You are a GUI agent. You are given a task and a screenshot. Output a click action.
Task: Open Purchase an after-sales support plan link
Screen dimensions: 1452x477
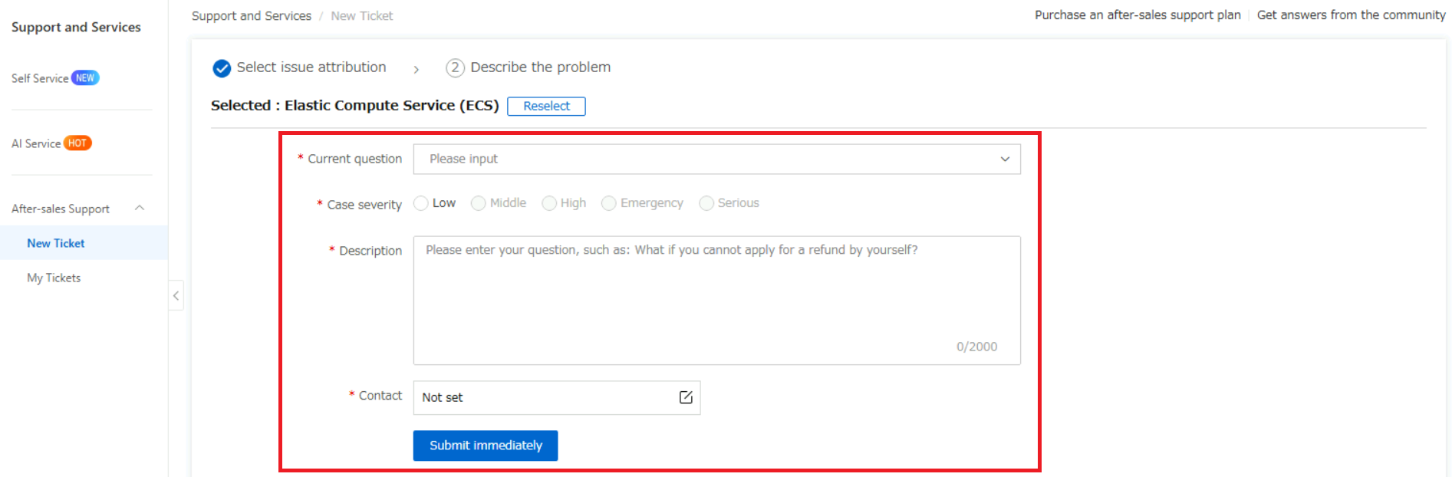pos(1137,15)
